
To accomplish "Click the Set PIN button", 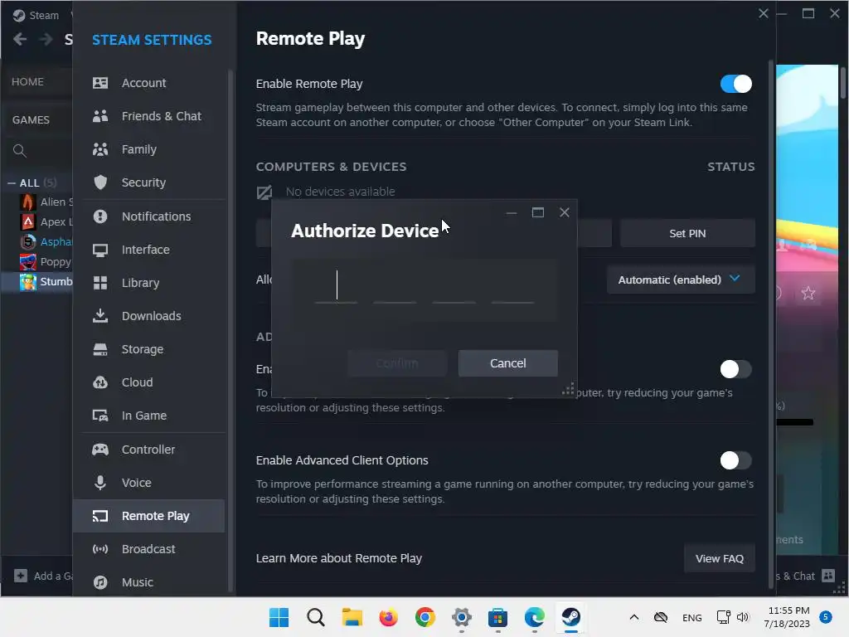I will (687, 233).
